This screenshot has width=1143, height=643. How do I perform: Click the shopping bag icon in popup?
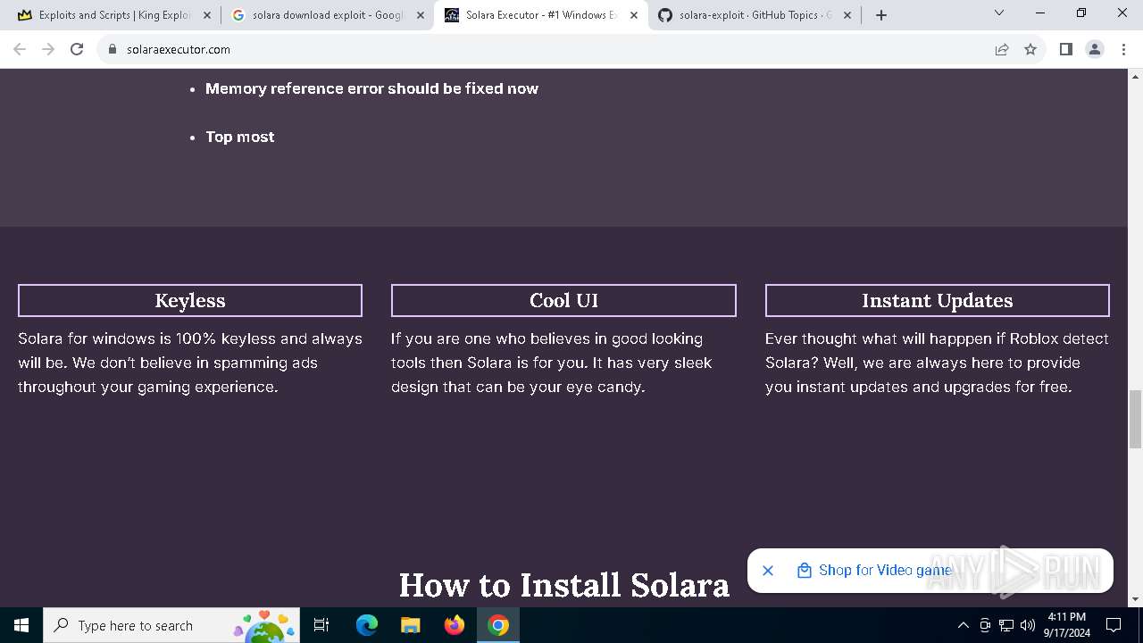804,570
